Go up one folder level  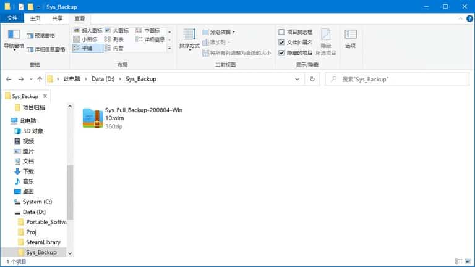[x=40, y=79]
